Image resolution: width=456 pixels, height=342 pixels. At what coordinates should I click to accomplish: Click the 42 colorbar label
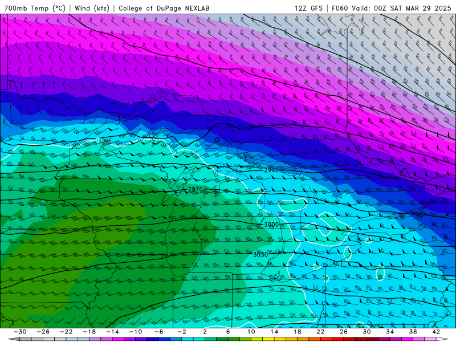(x=436, y=332)
